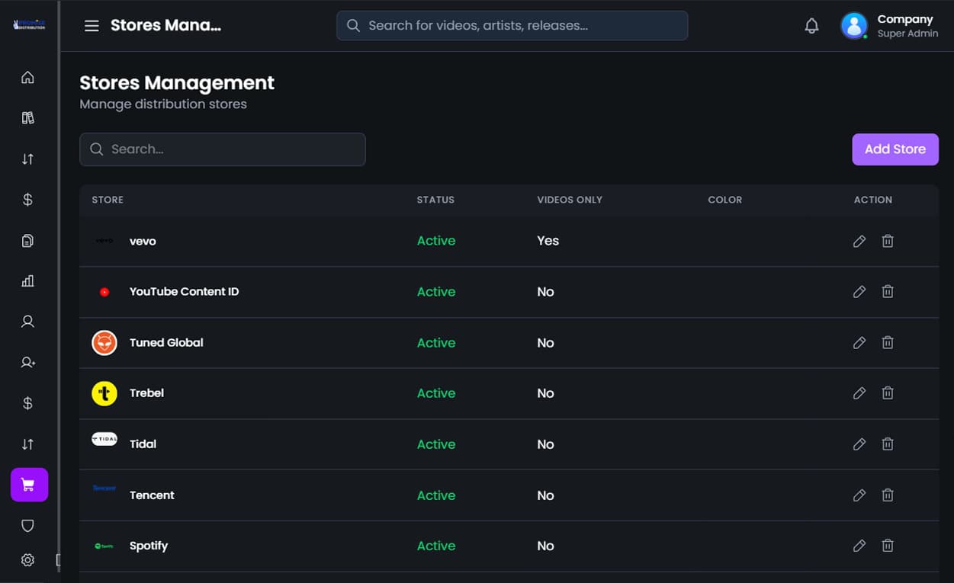
Task: Click the transfers arrows icon in the sidebar
Action: (x=27, y=159)
